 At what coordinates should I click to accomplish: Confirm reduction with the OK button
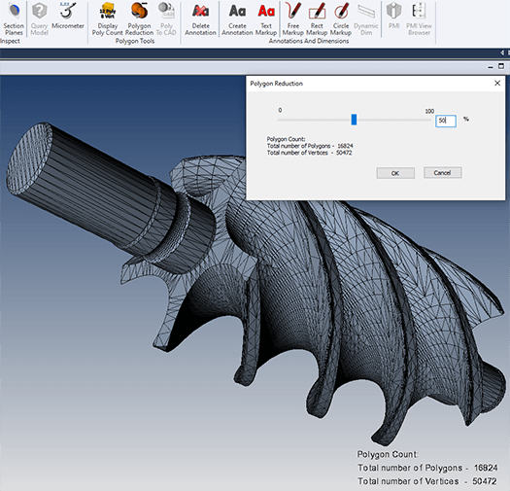395,173
